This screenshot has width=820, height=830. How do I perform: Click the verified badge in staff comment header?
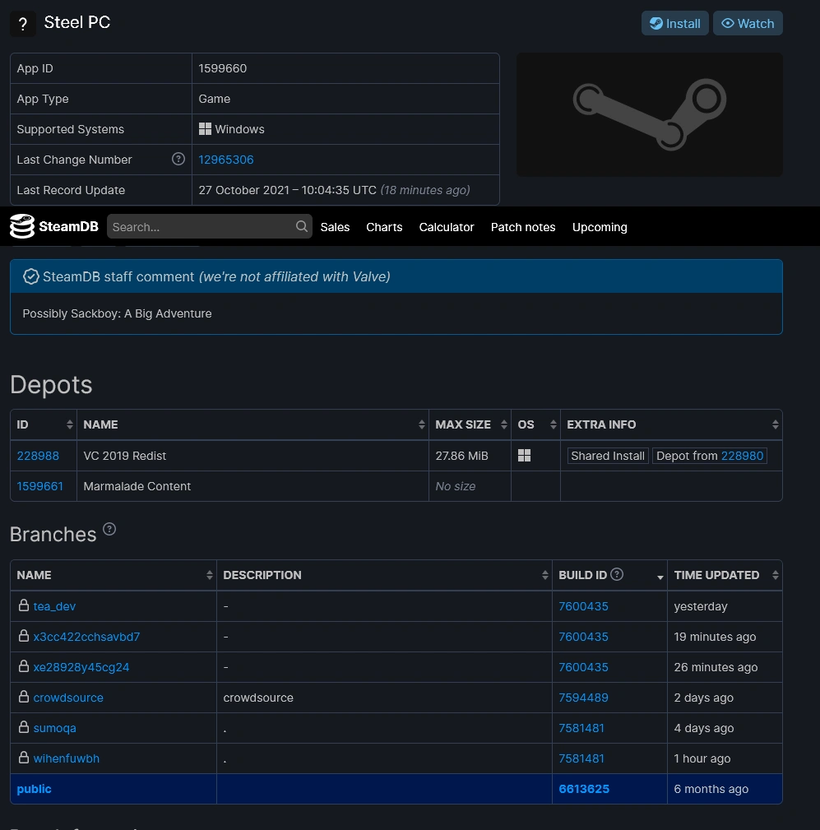click(31, 276)
